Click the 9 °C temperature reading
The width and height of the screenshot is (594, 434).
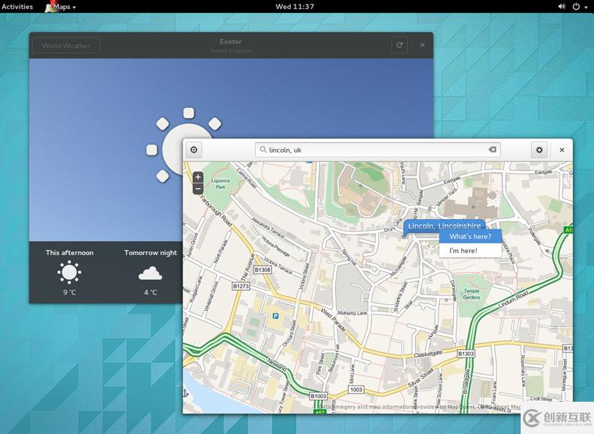coord(70,292)
